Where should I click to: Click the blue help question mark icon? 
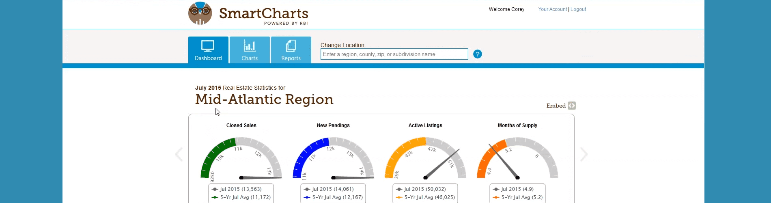tap(478, 54)
